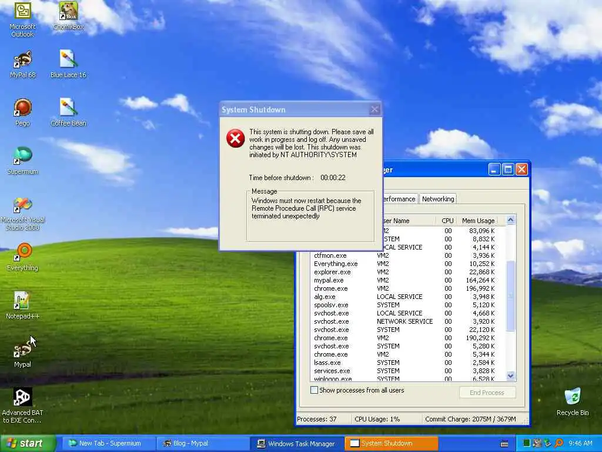The image size is (602, 452).
Task: Switch to the Performance tab in Task Manager
Action: (399, 199)
